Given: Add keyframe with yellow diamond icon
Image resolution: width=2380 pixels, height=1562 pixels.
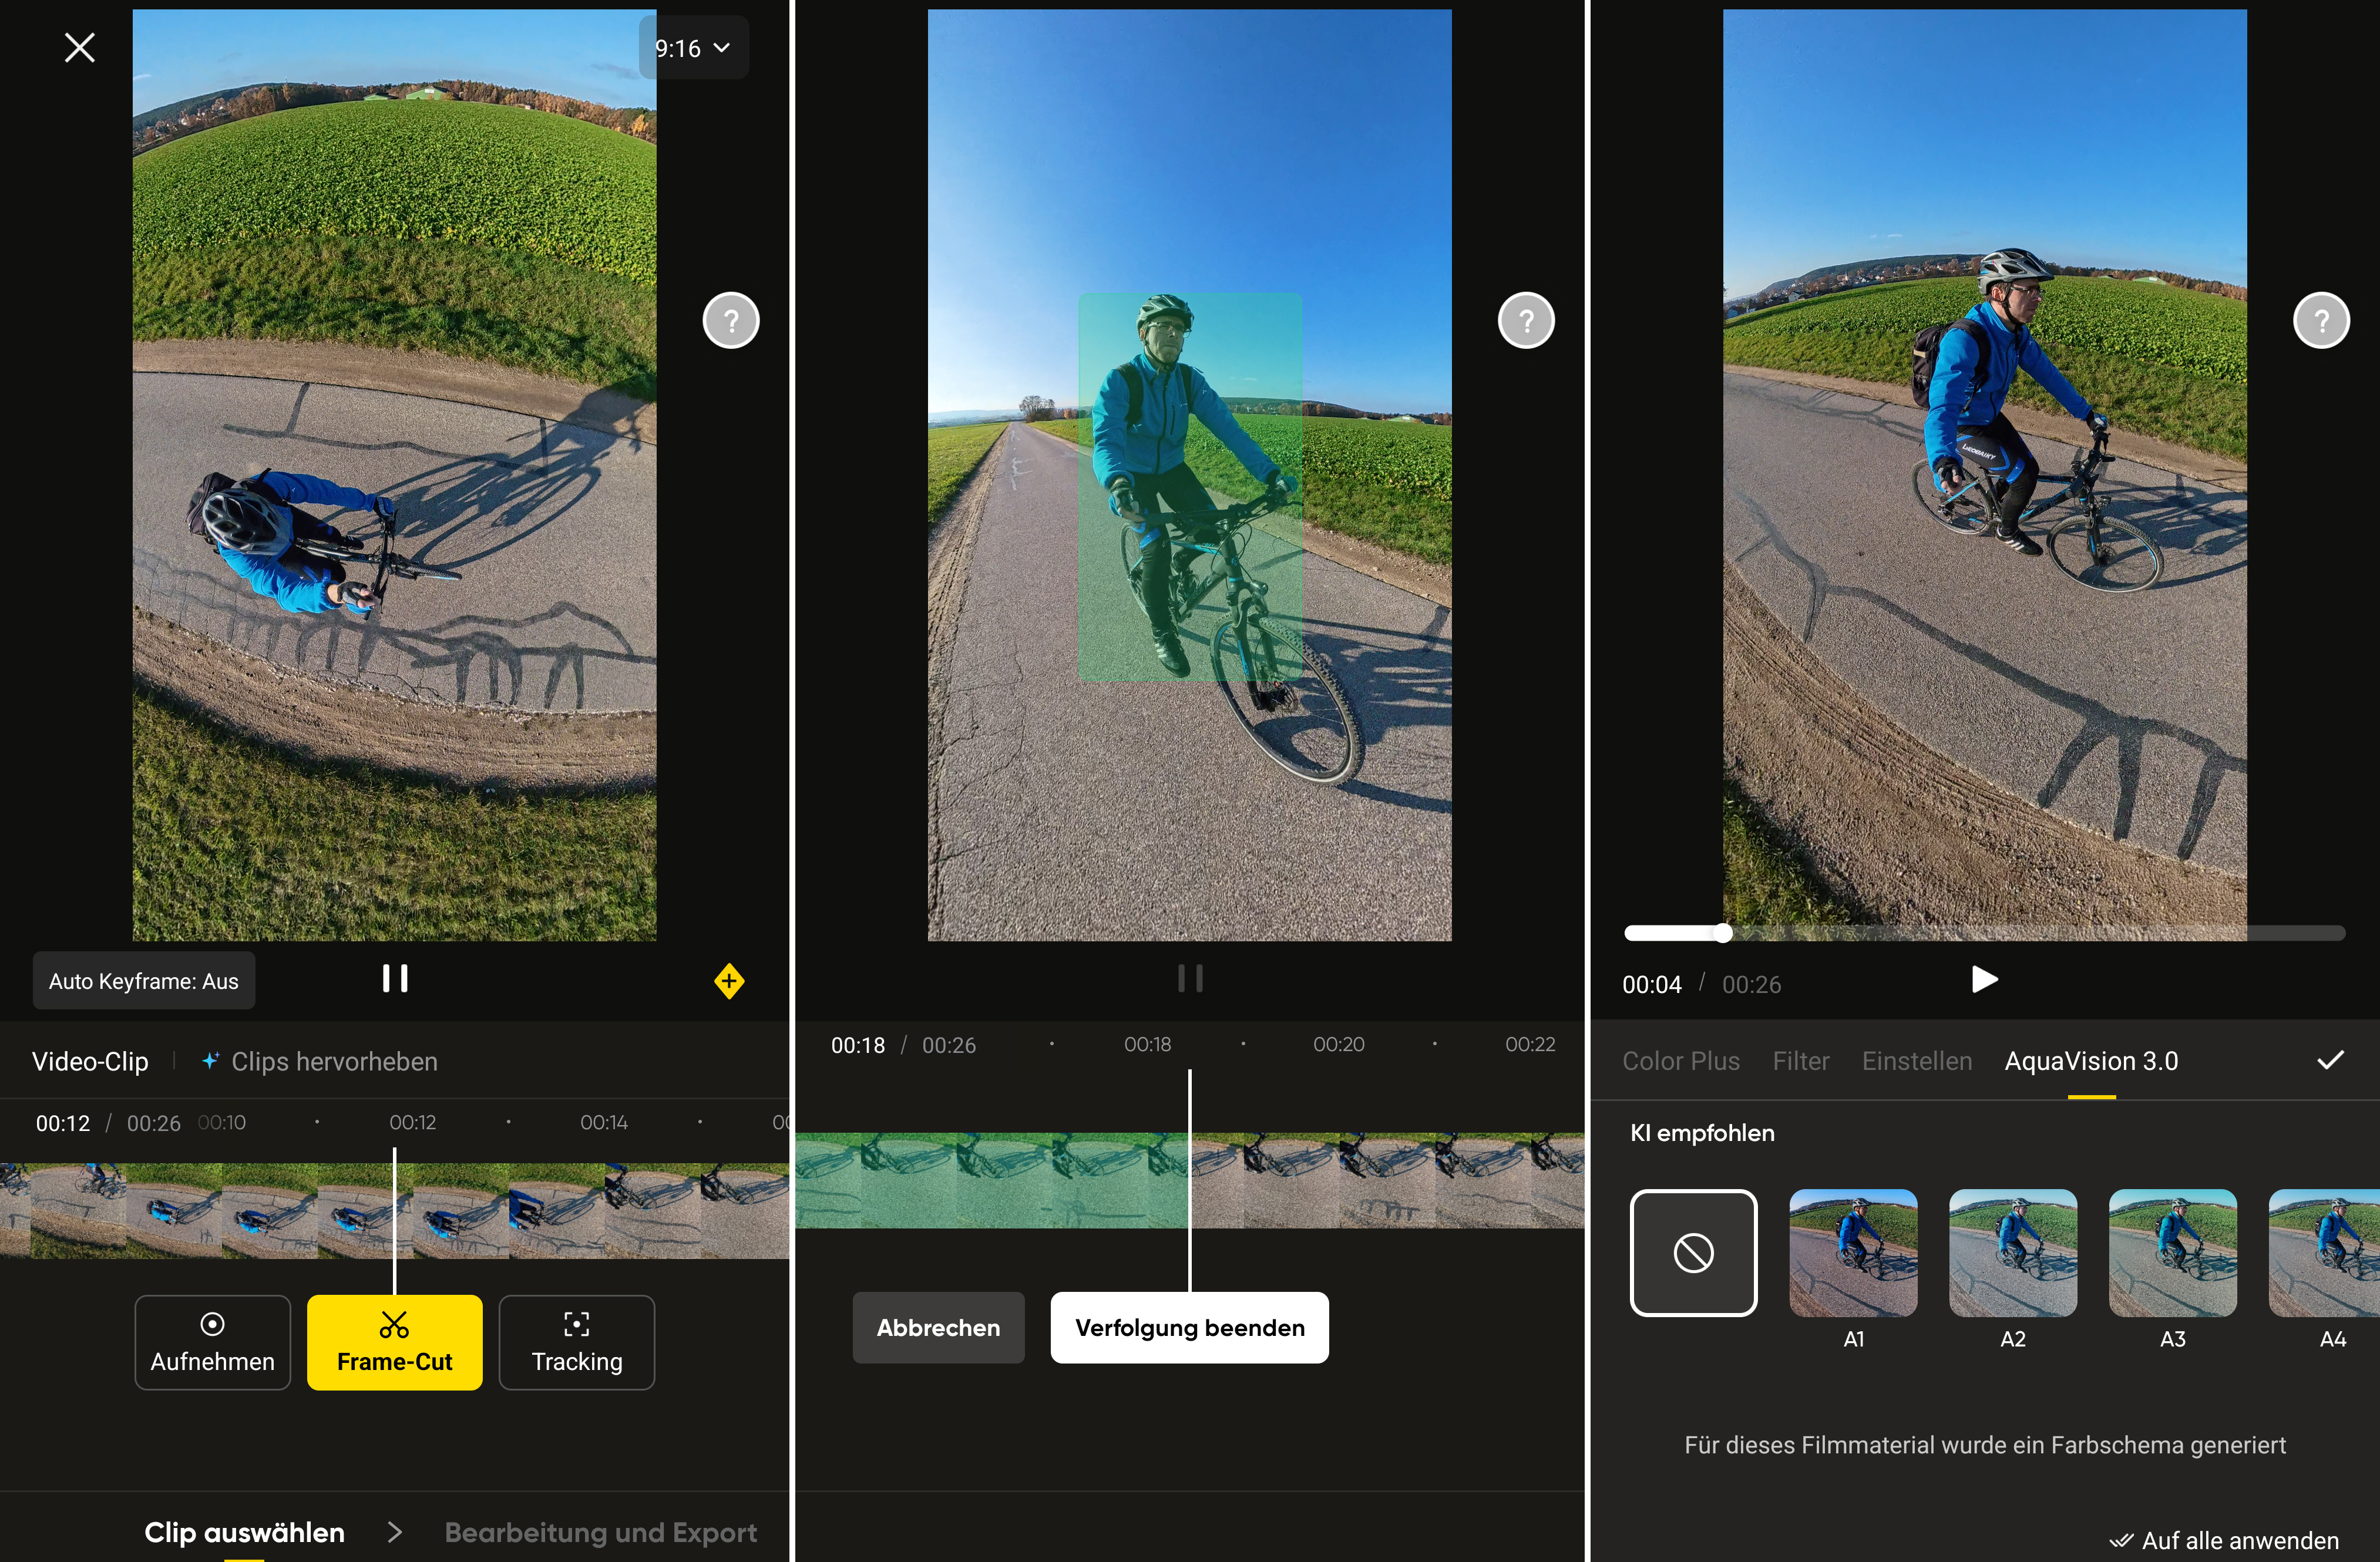Looking at the screenshot, I should [x=729, y=981].
